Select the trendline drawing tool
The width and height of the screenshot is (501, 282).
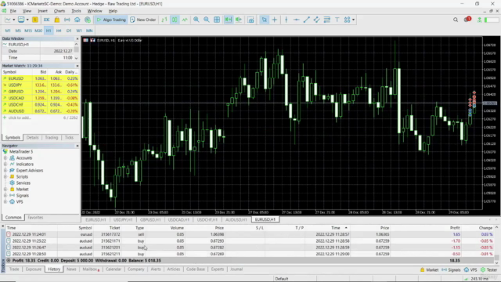pos(306,20)
